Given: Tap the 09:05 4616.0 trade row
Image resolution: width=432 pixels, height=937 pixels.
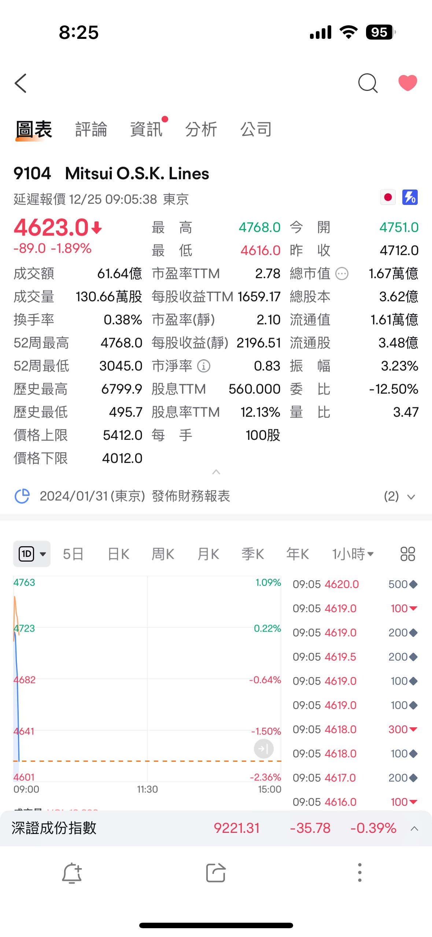Looking at the screenshot, I should coord(355,802).
